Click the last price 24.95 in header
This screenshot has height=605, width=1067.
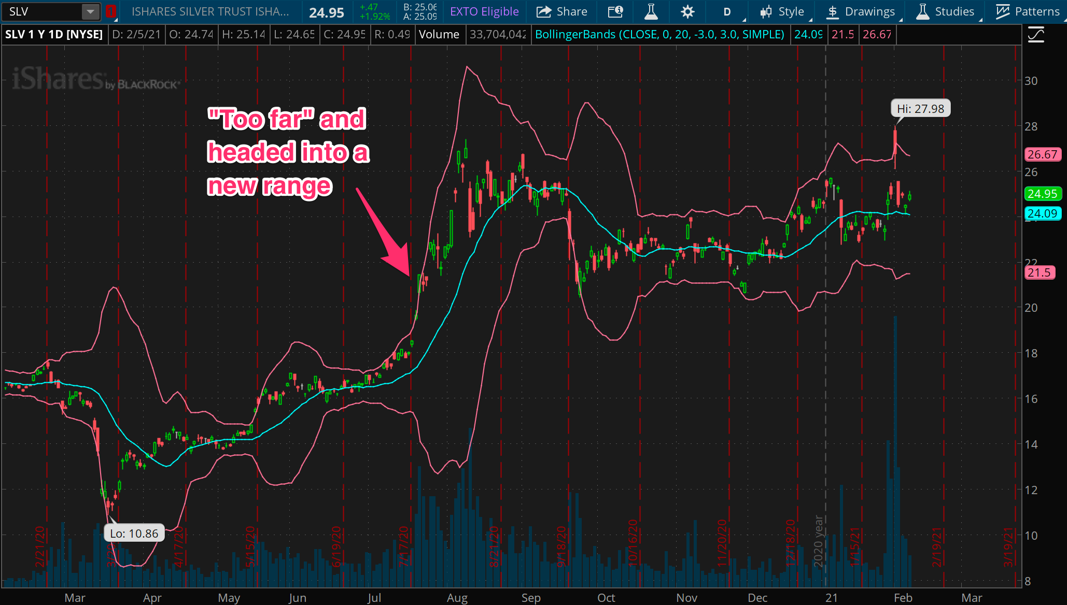pos(326,12)
